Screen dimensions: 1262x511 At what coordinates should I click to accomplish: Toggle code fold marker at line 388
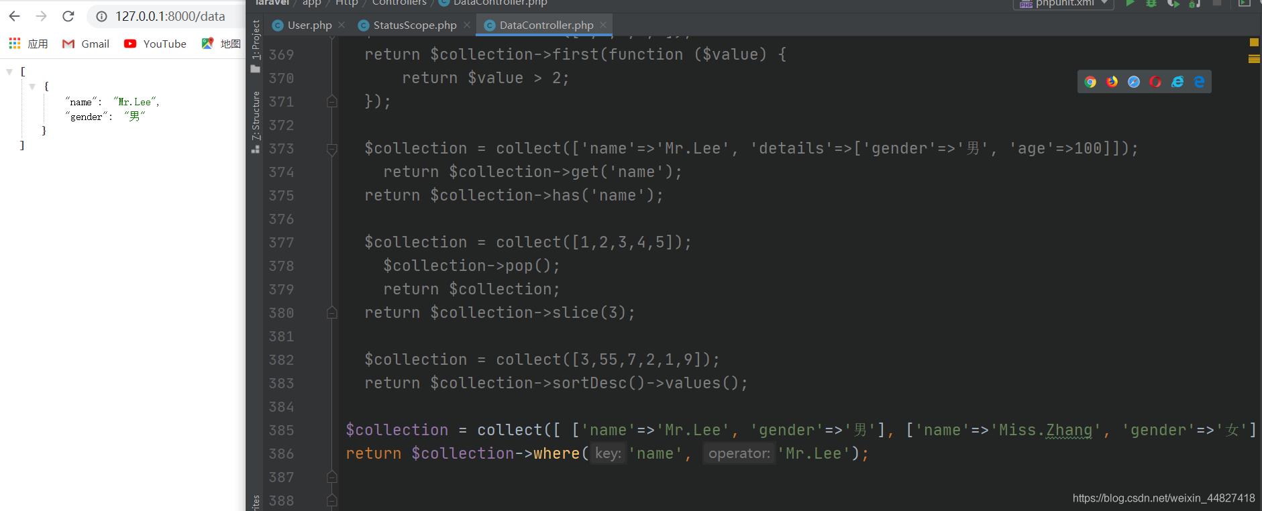pos(331,500)
